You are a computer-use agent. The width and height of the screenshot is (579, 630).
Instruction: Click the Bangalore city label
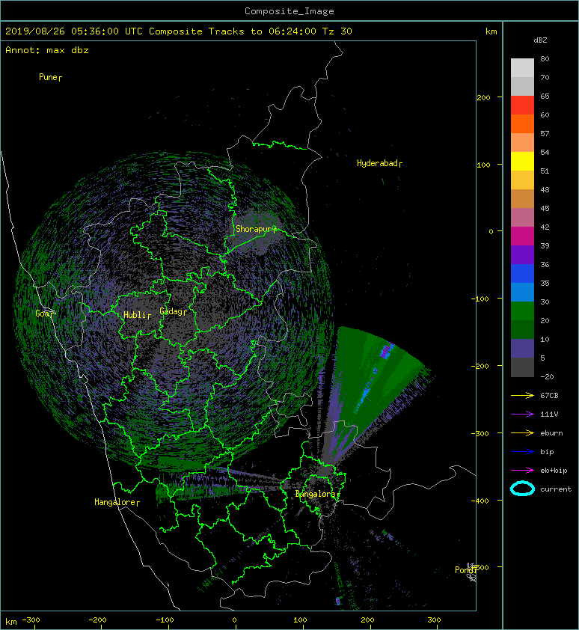click(x=317, y=494)
